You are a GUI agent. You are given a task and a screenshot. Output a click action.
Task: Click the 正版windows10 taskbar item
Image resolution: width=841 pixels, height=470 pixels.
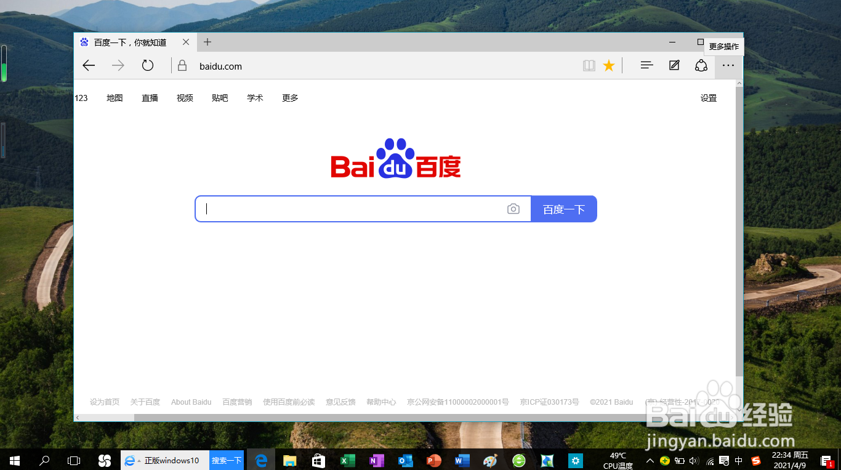(164, 460)
